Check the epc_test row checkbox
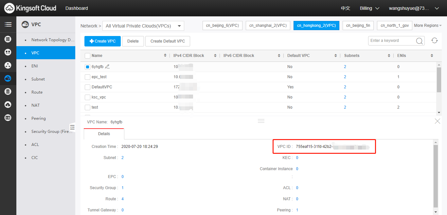The height and width of the screenshot is (215, 447). pos(87,77)
